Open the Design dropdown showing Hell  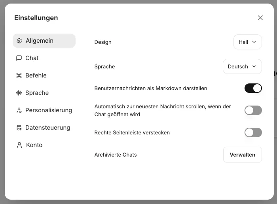click(247, 42)
